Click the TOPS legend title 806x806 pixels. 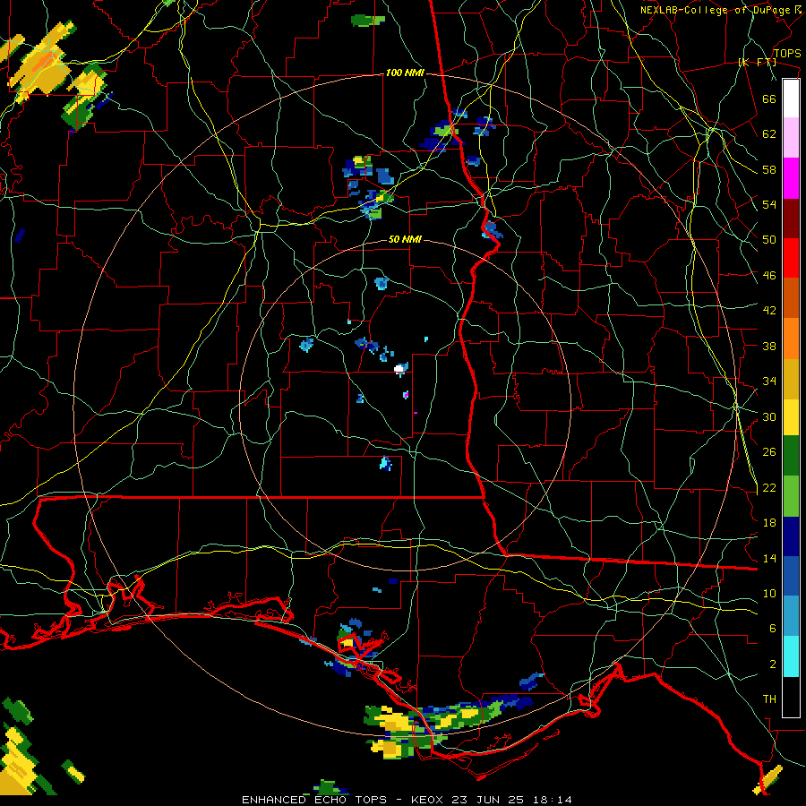[787, 53]
